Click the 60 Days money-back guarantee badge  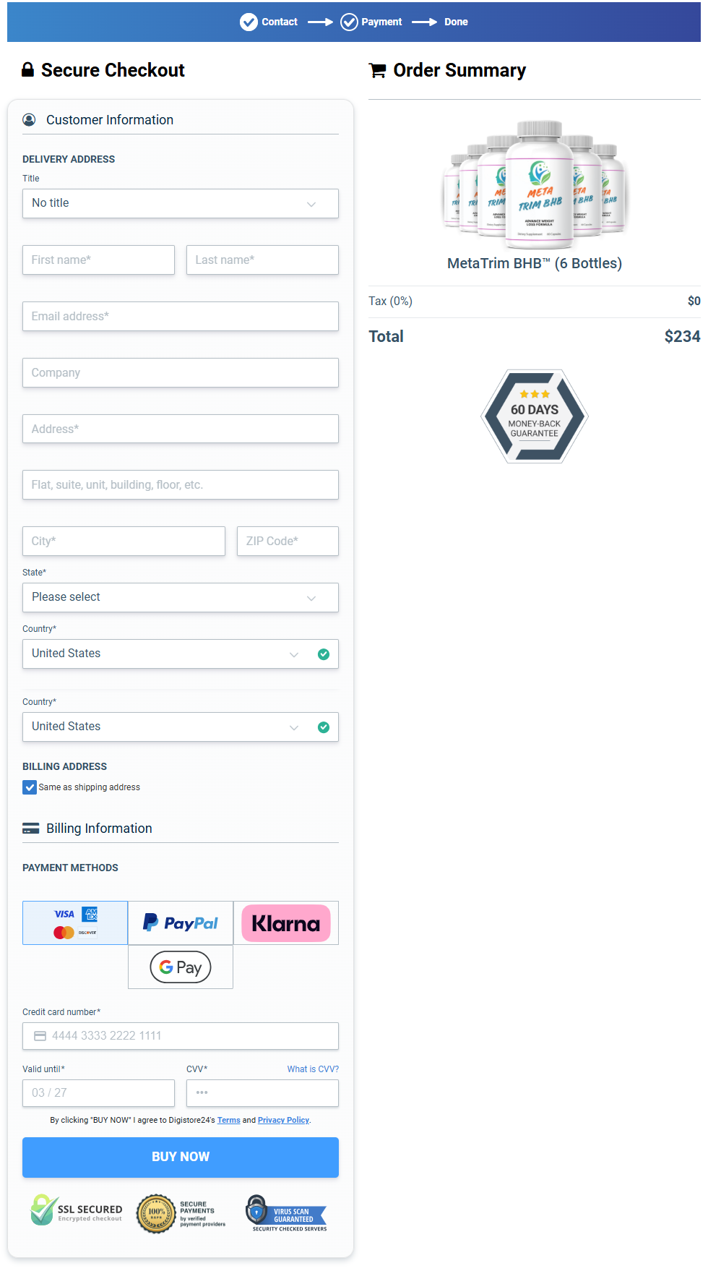(x=535, y=416)
